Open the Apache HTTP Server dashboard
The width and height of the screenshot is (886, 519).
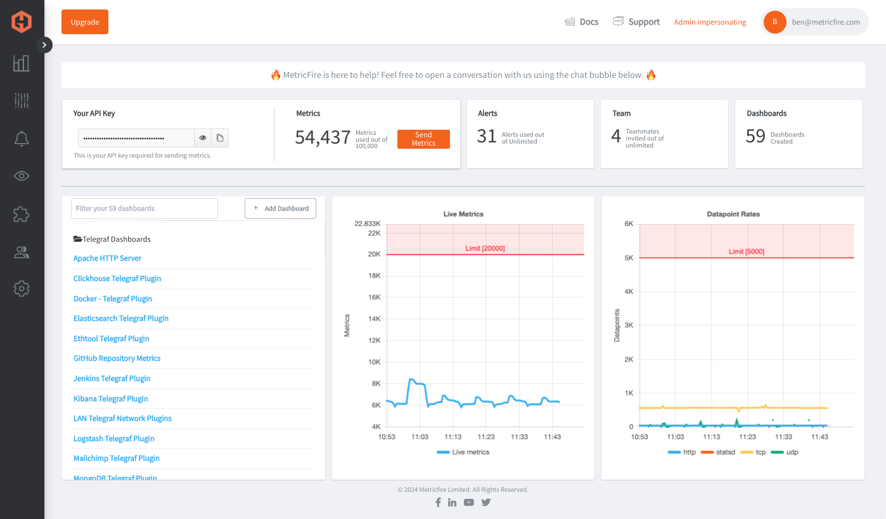click(x=108, y=258)
